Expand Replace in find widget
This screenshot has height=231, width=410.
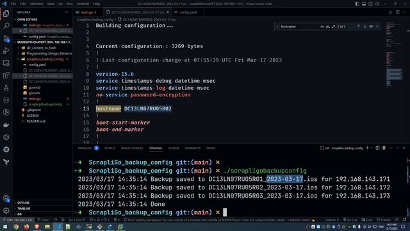pyautogui.click(x=277, y=26)
